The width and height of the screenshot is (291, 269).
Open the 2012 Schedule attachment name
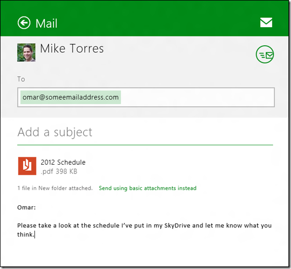63,162
